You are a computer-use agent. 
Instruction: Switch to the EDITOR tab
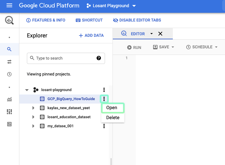[x=138, y=34]
